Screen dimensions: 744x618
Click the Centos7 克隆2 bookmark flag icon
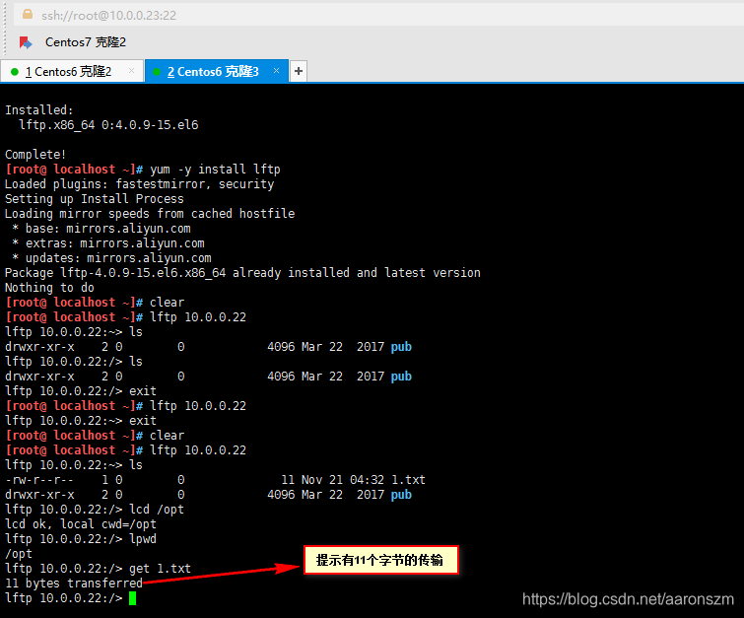pos(26,42)
